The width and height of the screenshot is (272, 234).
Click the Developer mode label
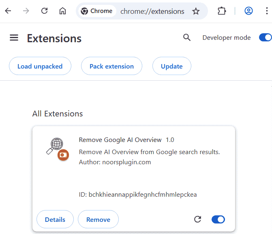pyautogui.click(x=227, y=37)
